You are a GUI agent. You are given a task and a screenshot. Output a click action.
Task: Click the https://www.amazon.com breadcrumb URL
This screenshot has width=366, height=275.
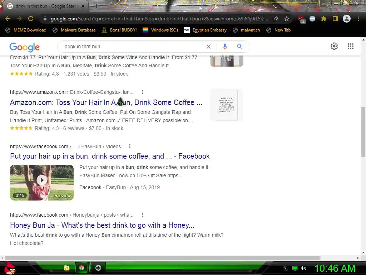(x=38, y=92)
